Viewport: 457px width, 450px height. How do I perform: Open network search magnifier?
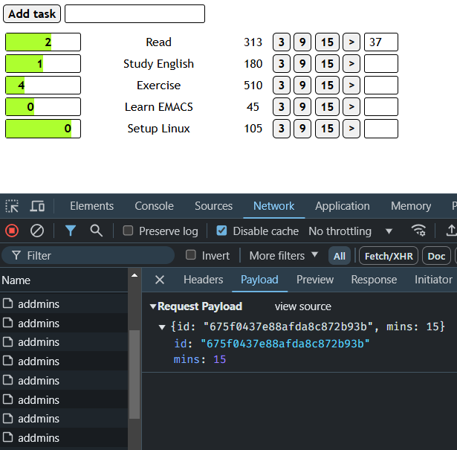tap(96, 231)
